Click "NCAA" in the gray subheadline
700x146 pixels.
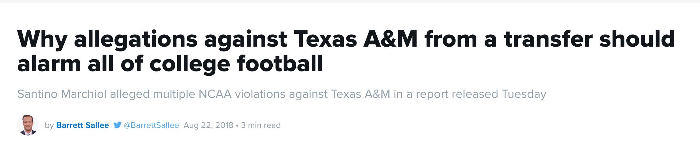[215, 94]
